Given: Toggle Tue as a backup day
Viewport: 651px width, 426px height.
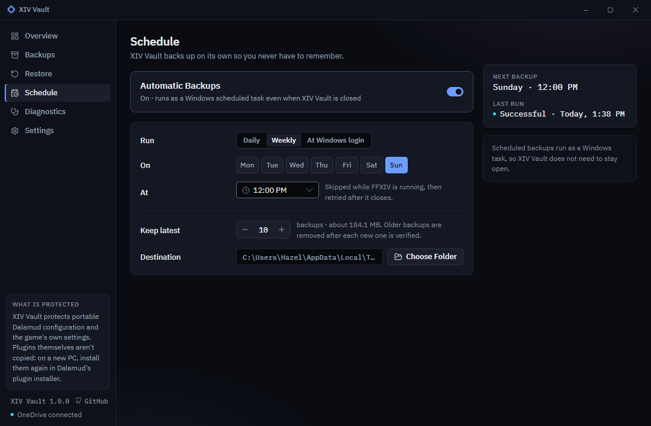Looking at the screenshot, I should pos(272,165).
